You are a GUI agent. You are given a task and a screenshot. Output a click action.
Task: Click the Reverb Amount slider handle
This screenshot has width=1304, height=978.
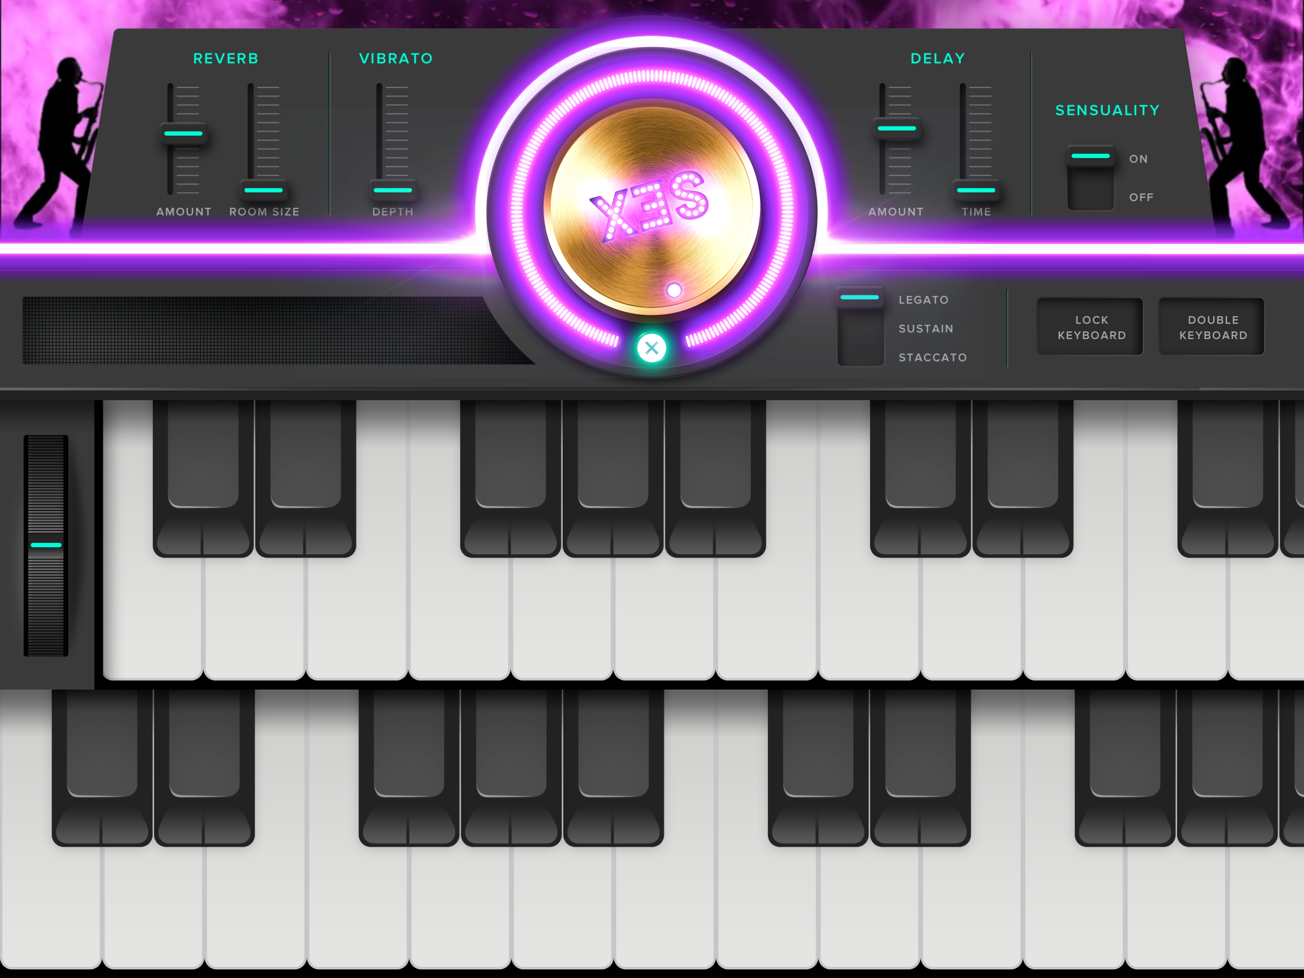point(183,134)
